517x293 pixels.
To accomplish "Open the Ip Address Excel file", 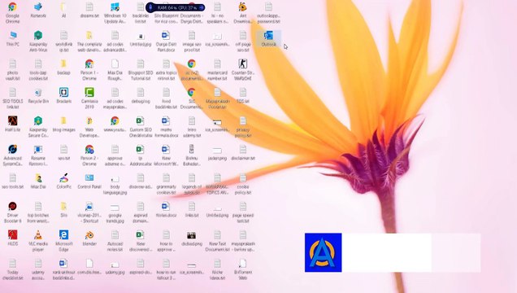I will tap(141, 155).
